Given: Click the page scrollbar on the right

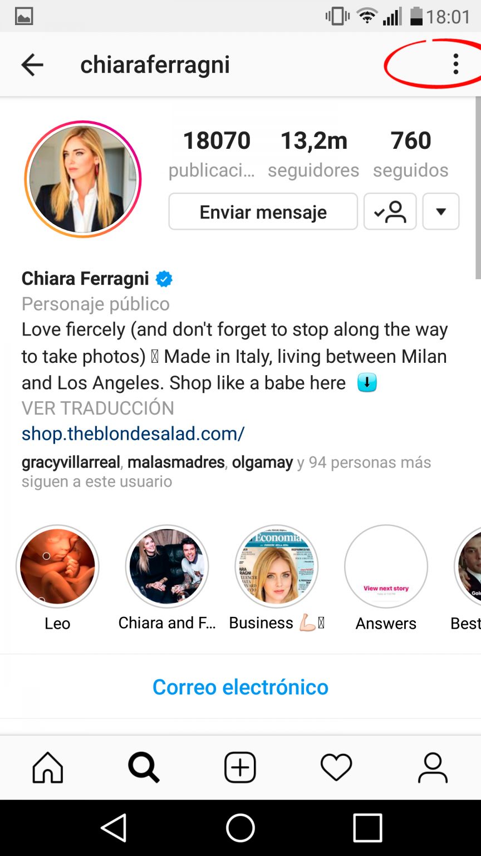Looking at the screenshot, I should (478, 188).
